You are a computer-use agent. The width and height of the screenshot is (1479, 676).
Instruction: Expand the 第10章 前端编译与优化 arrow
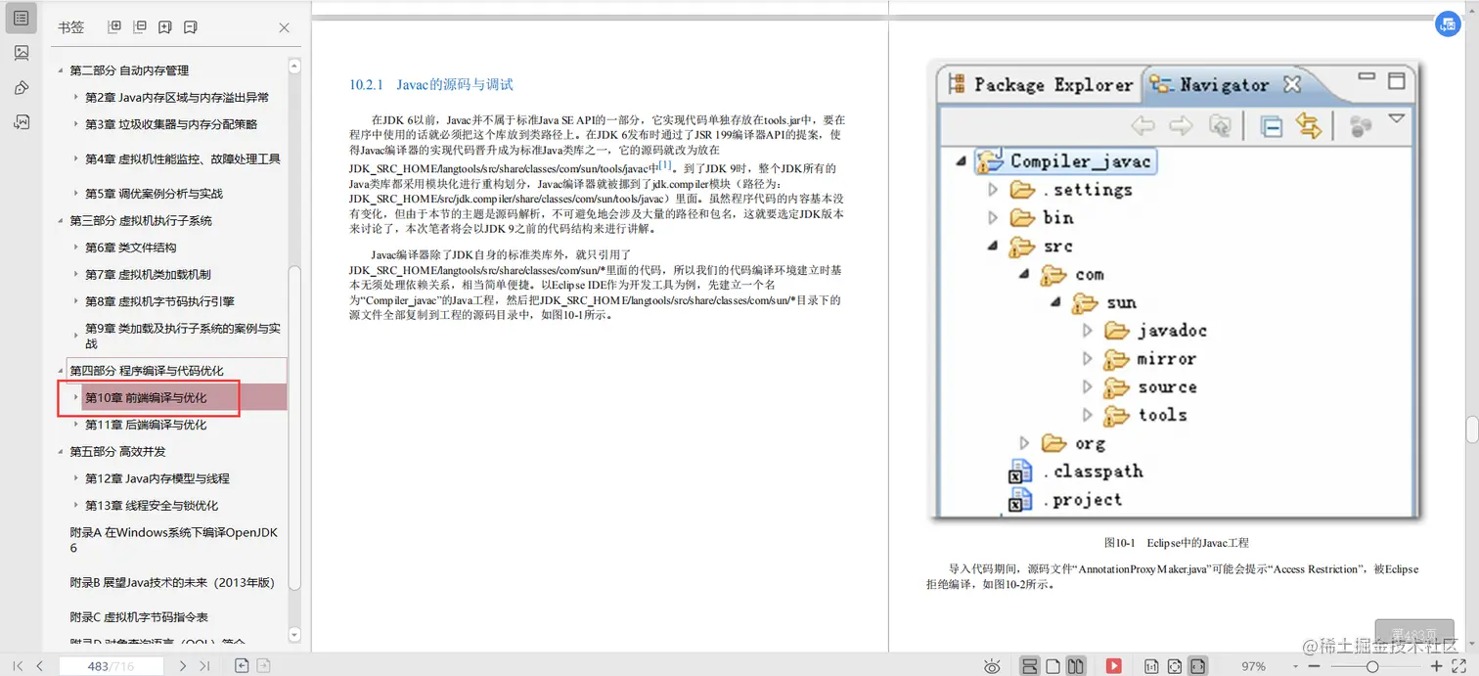[76, 397]
